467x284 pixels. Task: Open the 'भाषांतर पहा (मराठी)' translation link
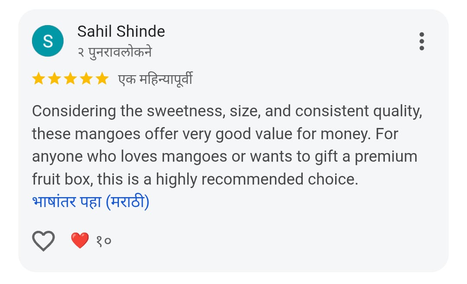[x=90, y=202]
